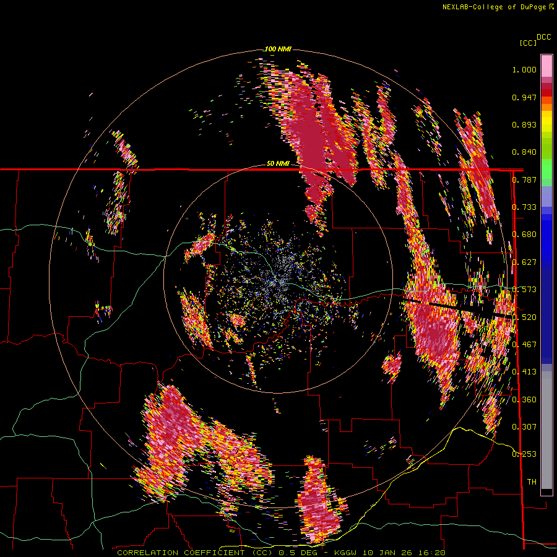Click the 0.733 legend value
The width and height of the screenshot is (557, 557).
(524, 207)
